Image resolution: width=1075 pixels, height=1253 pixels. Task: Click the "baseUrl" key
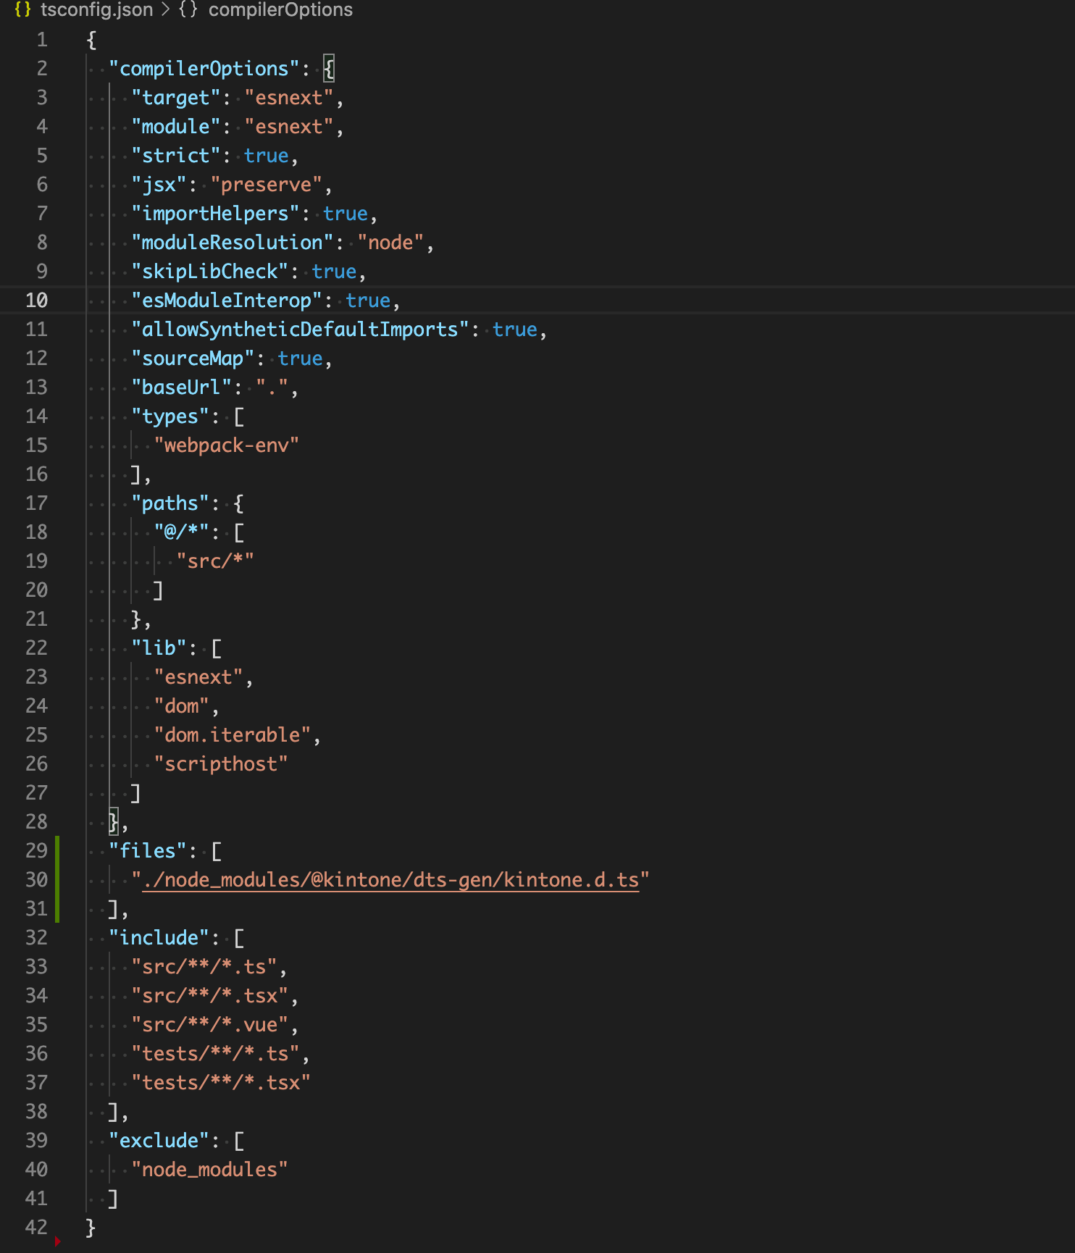click(182, 387)
